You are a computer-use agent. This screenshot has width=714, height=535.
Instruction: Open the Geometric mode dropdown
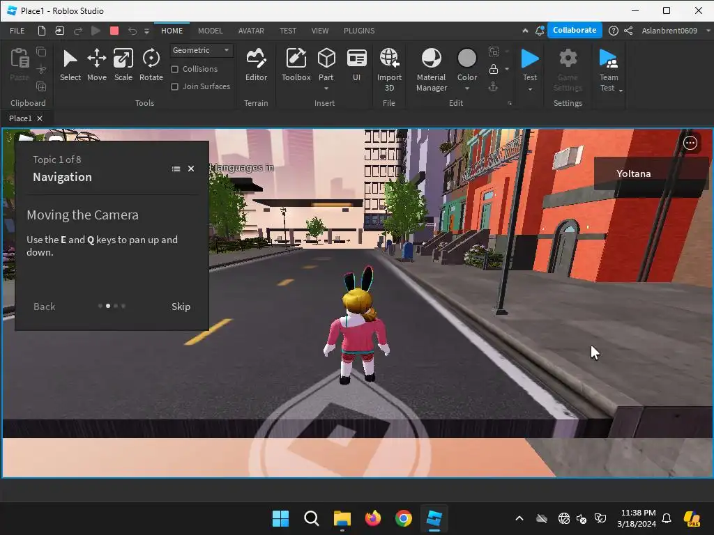(x=201, y=50)
